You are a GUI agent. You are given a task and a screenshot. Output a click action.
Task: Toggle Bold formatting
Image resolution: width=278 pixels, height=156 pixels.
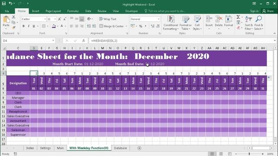coord(23,26)
